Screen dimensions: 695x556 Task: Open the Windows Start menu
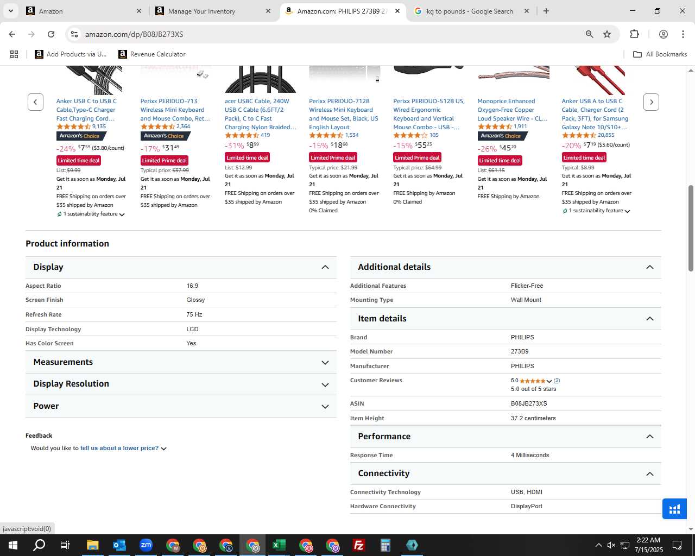pos(13,545)
